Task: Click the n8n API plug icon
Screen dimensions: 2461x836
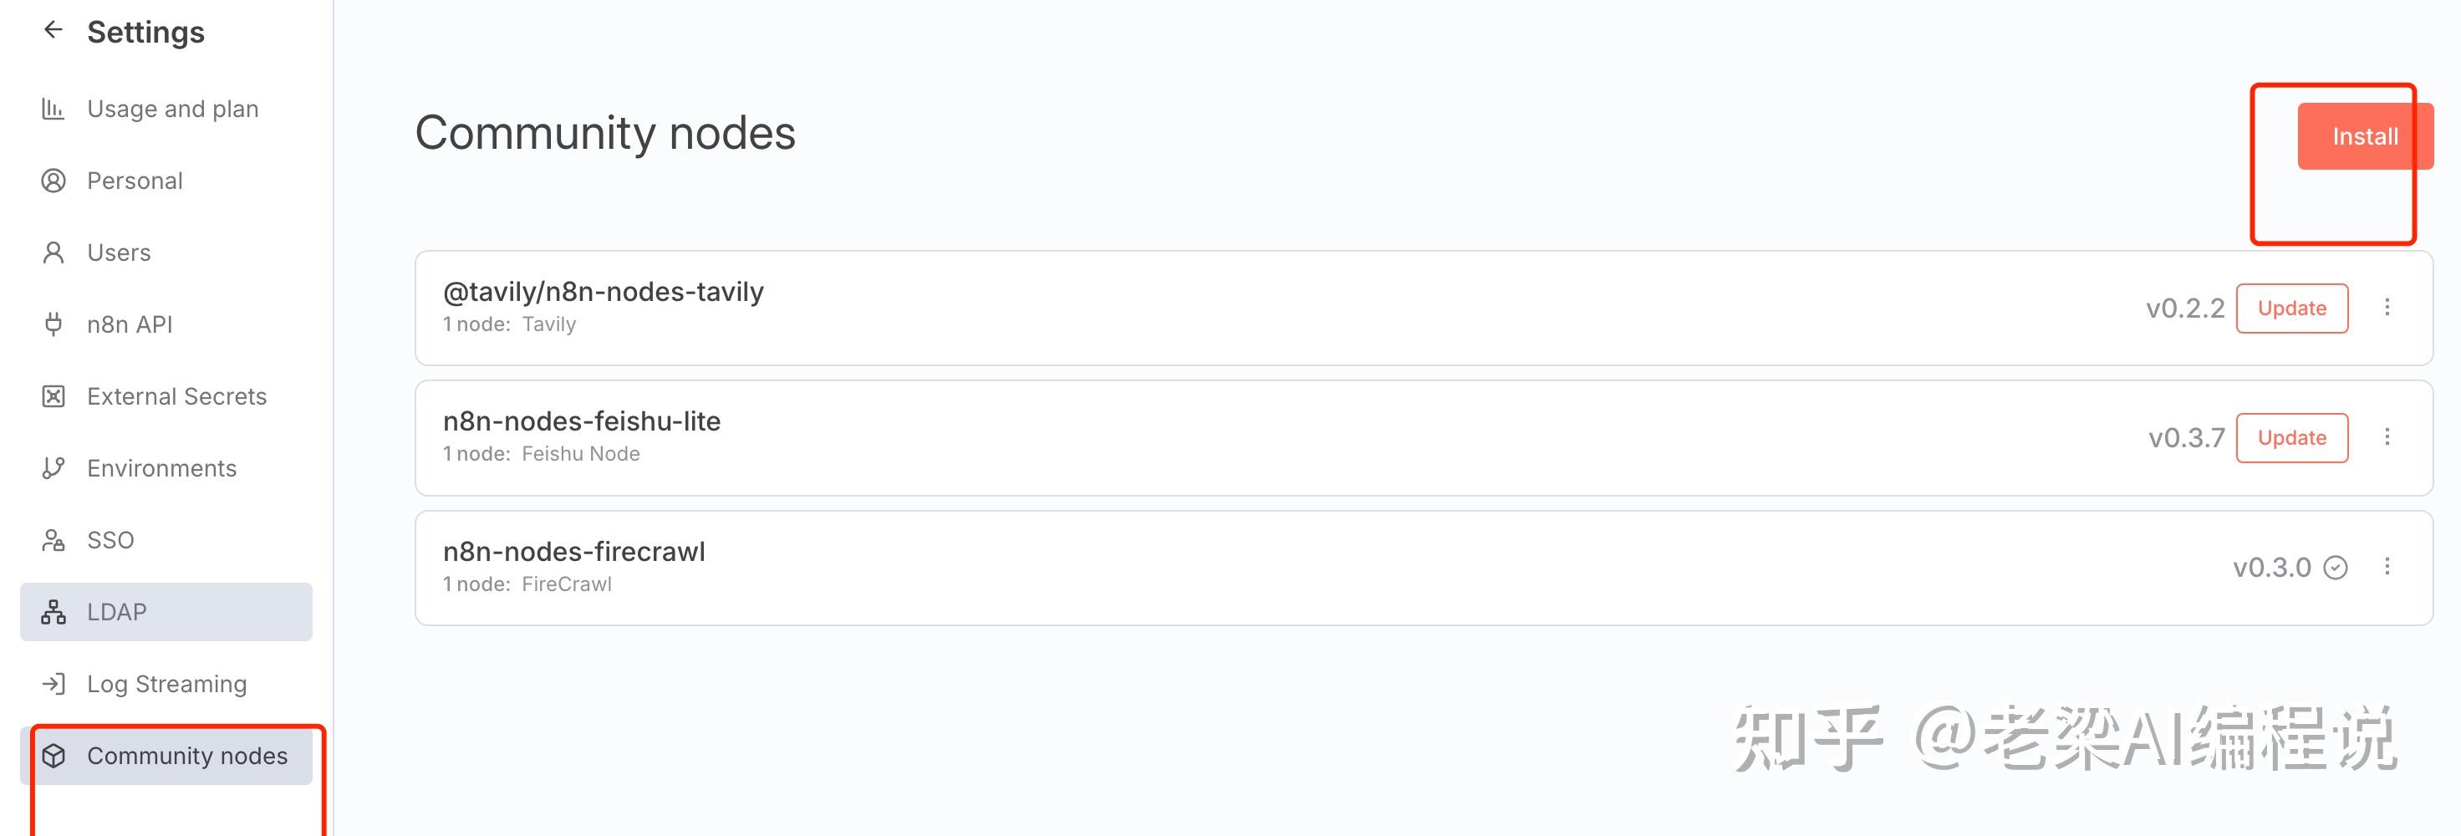Action: point(53,325)
